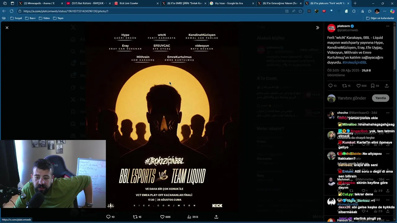Open the 29,8 B Görüntüleme views count

[349, 73]
